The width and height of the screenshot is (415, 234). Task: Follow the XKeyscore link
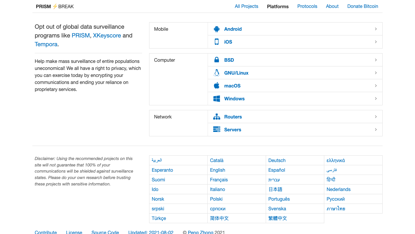[x=107, y=35]
